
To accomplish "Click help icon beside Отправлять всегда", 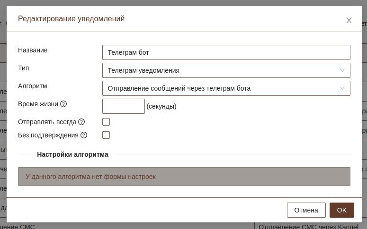I will point(81,122).
